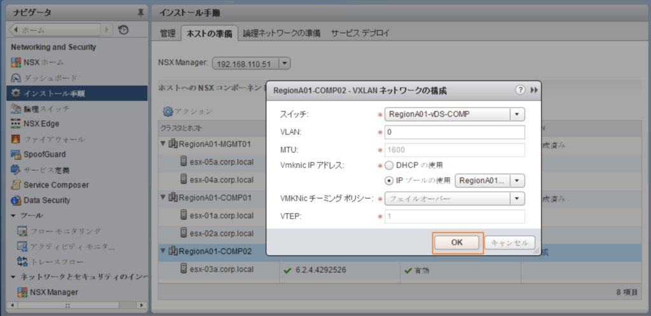Open NSX Manager in the navigator
This screenshot has height=316, width=651.
click(47, 292)
